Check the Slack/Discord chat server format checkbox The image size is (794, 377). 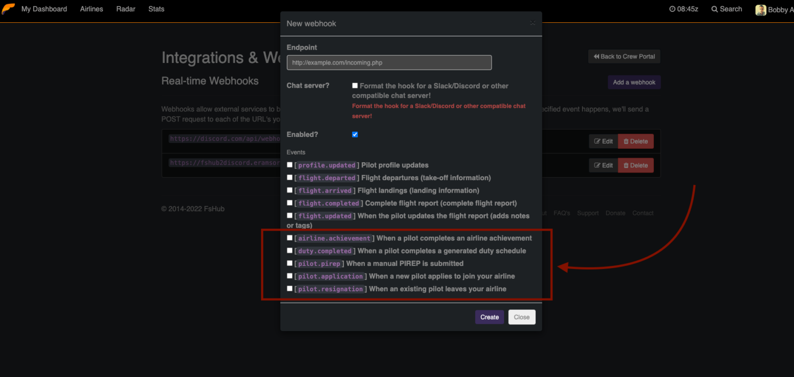(x=355, y=85)
